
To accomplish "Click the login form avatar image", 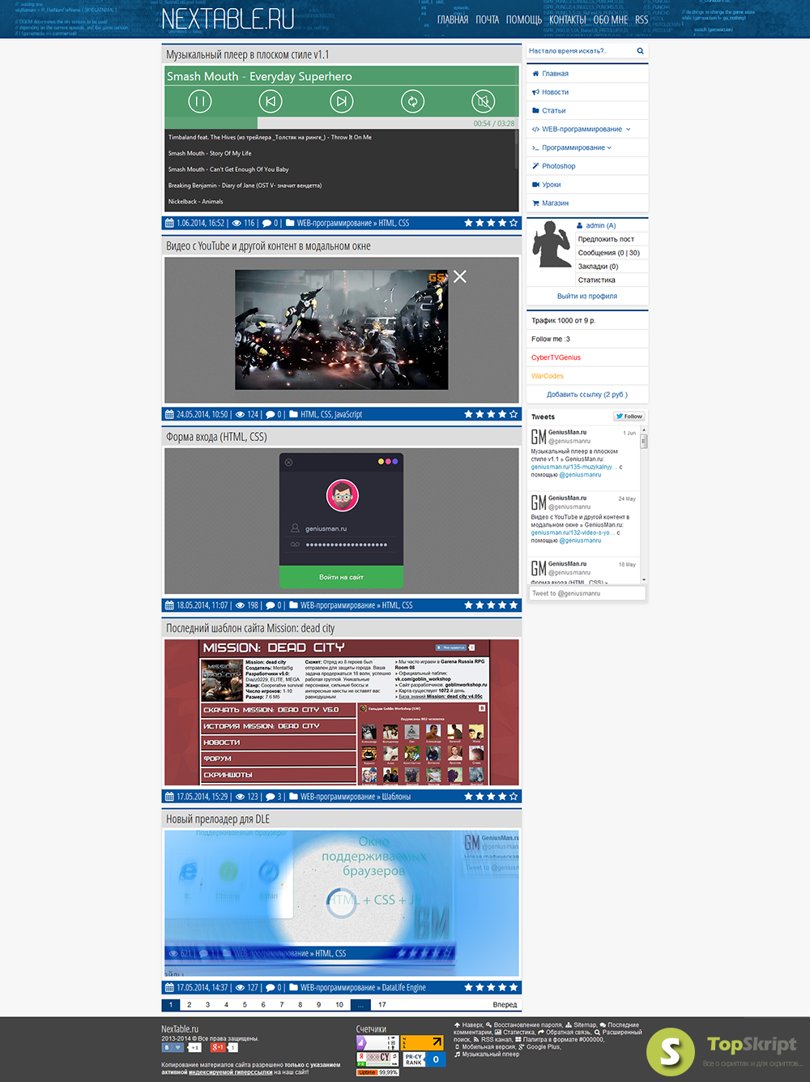I will coord(342,495).
